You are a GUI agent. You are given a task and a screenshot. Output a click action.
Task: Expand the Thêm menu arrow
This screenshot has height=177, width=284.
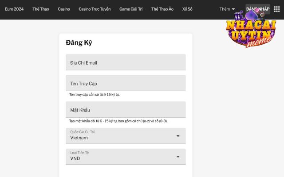click(233, 9)
